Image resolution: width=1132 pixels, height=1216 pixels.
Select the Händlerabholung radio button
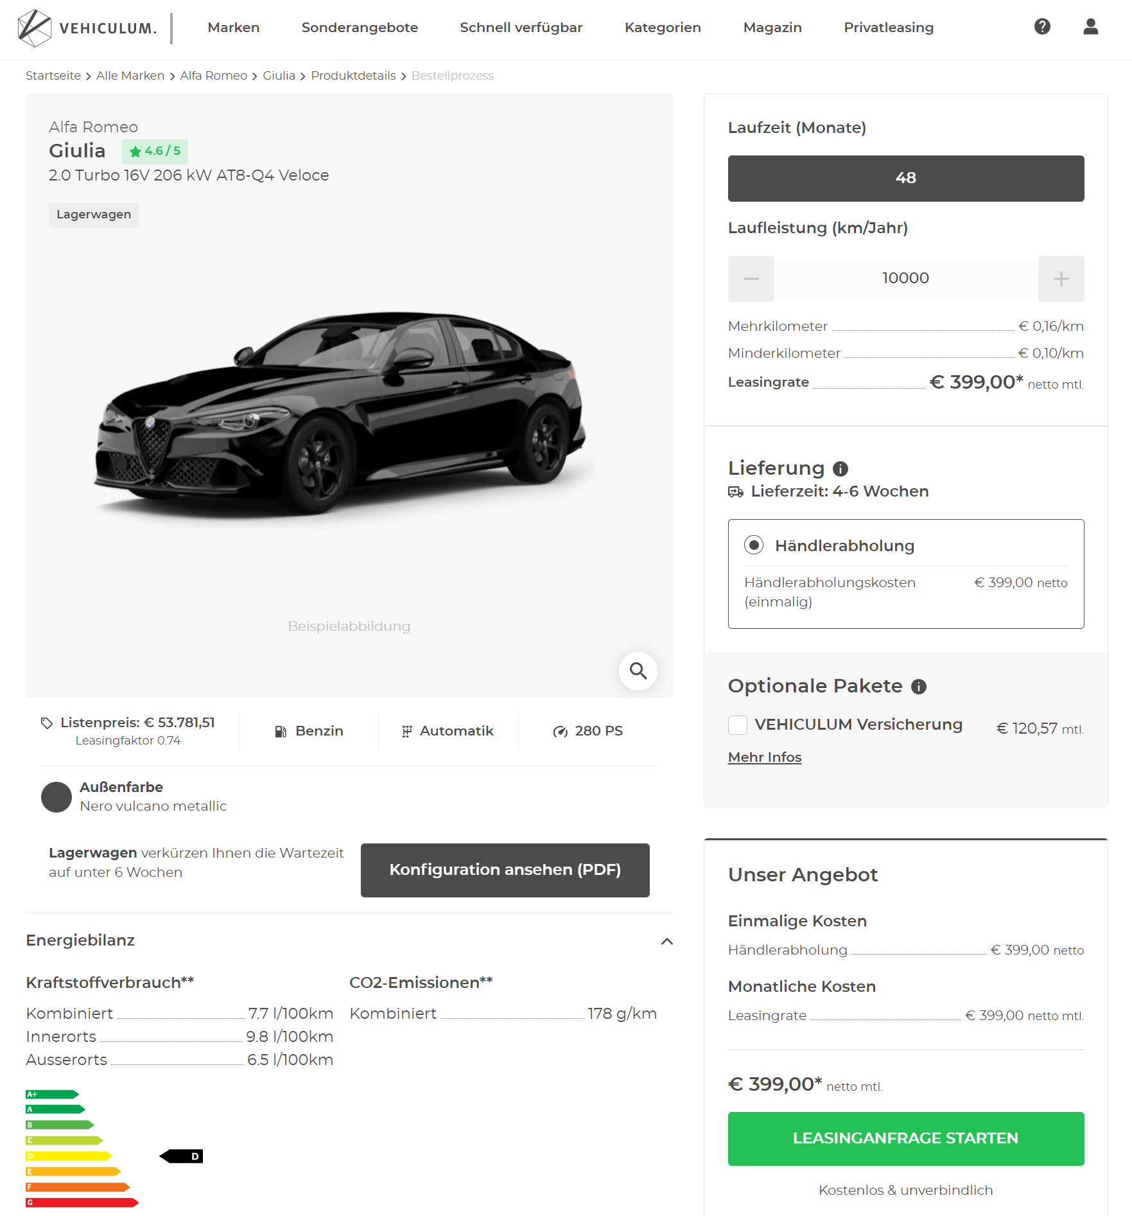[753, 545]
